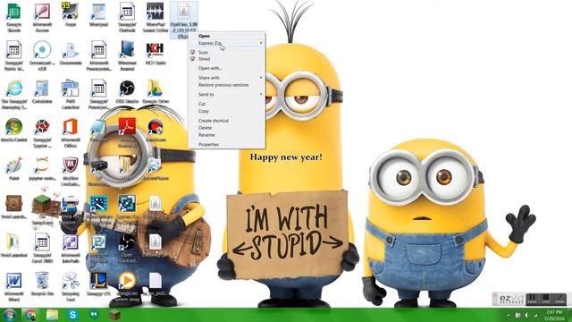Expand Express Zip submenu in context menu

point(226,43)
